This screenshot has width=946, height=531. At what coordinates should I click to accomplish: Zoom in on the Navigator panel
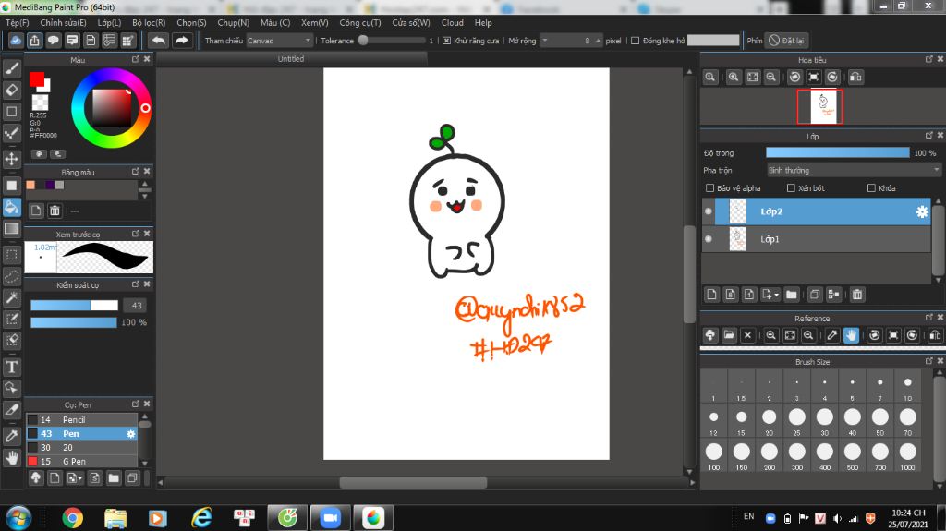pyautogui.click(x=734, y=78)
